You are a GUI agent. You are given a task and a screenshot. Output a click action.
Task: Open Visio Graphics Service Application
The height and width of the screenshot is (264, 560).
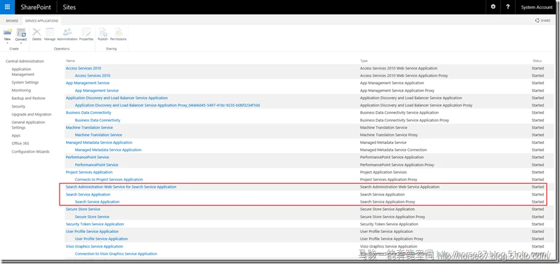tap(94, 246)
